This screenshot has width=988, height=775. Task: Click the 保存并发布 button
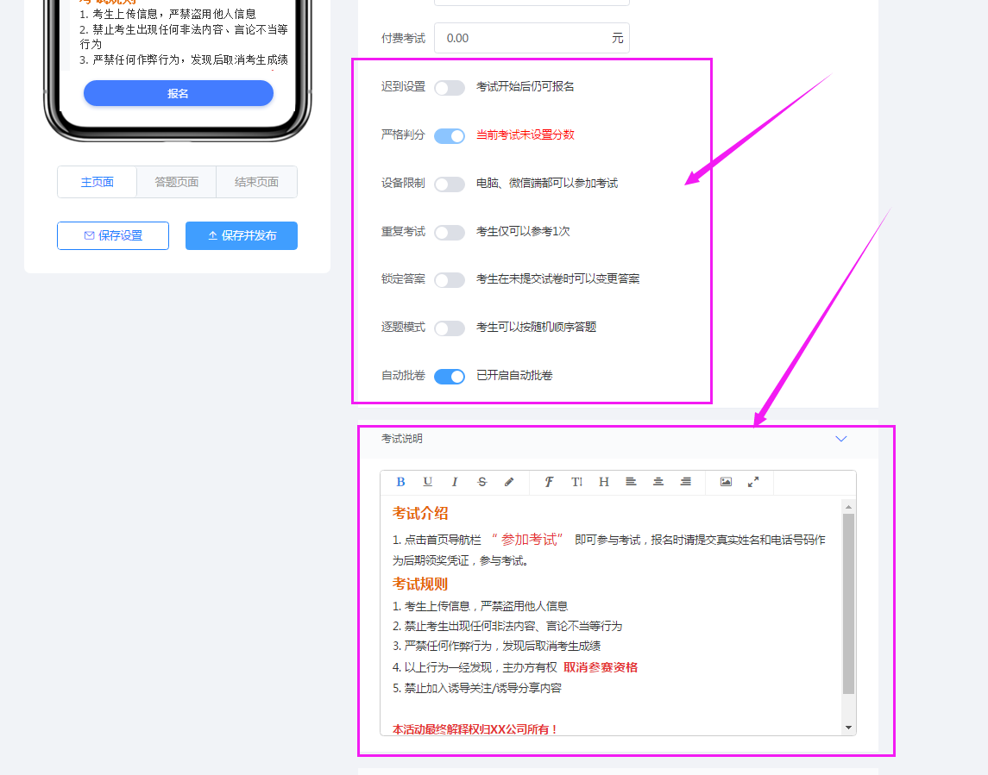pyautogui.click(x=242, y=235)
